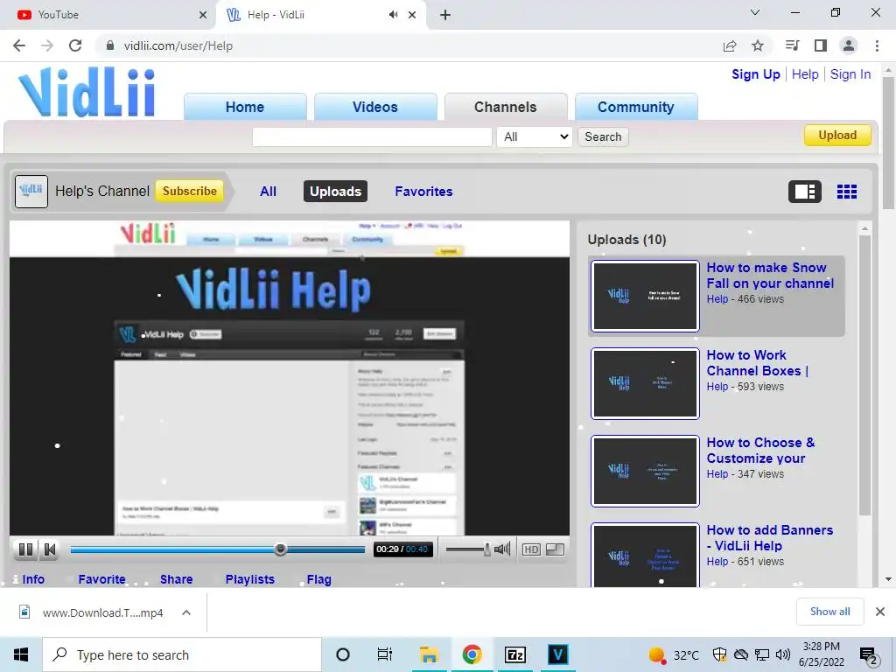
Task: Click 'How to make Snow Fall' title link
Action: click(770, 276)
